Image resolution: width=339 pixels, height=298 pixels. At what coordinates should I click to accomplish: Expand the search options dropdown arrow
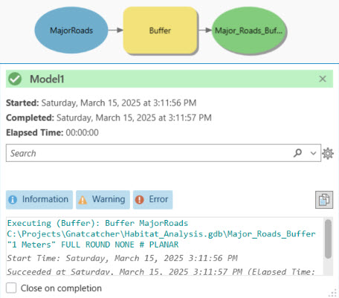point(313,153)
